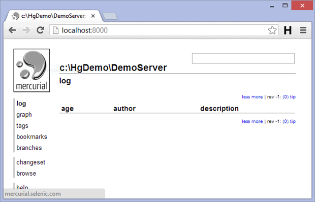
Task: Click the page document icon in address bar
Action: click(x=55, y=30)
